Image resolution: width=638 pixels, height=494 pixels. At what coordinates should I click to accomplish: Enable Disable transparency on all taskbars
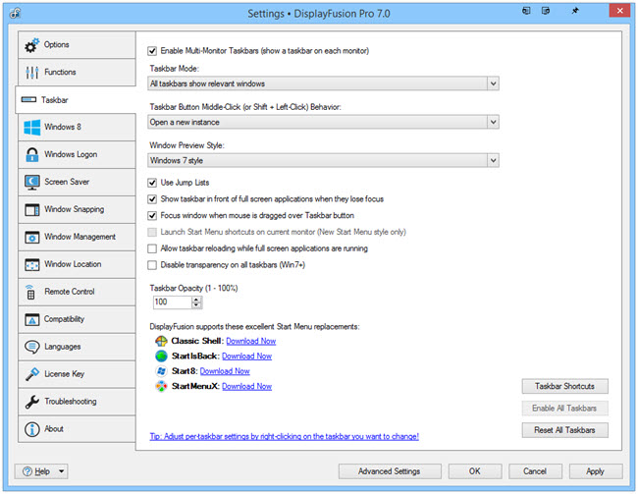pyautogui.click(x=152, y=265)
